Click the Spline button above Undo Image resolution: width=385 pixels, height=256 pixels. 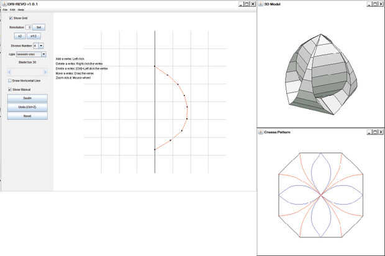coord(27,98)
